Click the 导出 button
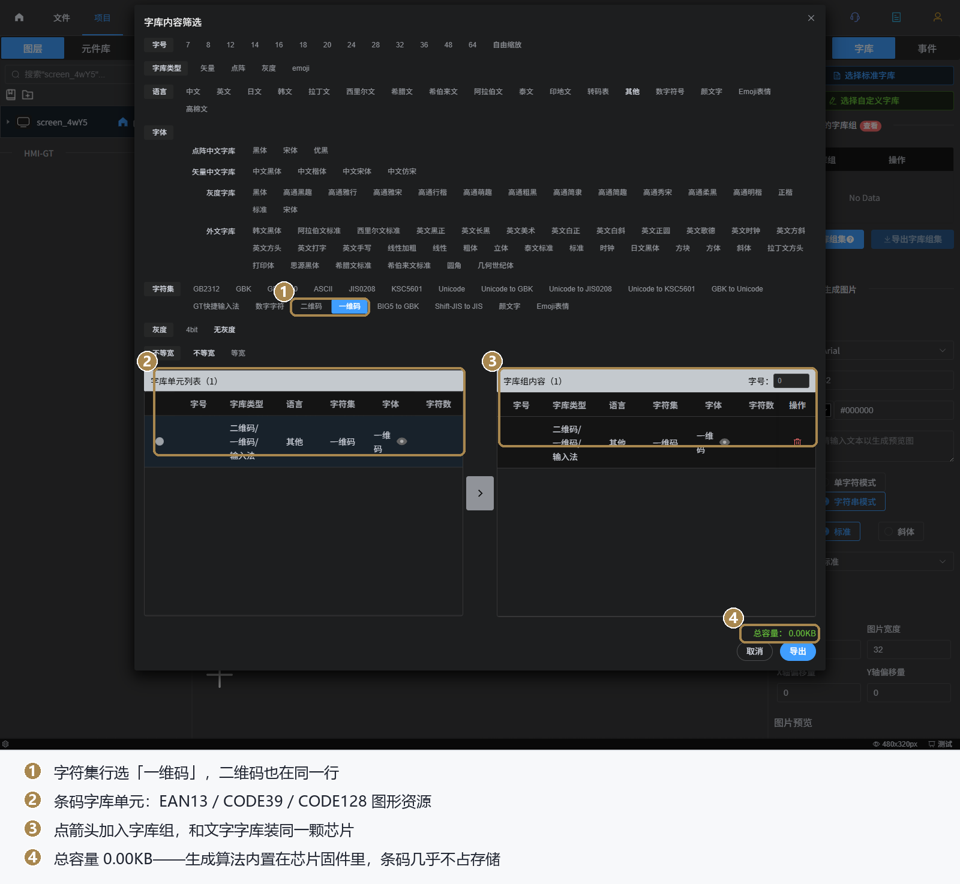Image resolution: width=960 pixels, height=884 pixels. [x=798, y=651]
